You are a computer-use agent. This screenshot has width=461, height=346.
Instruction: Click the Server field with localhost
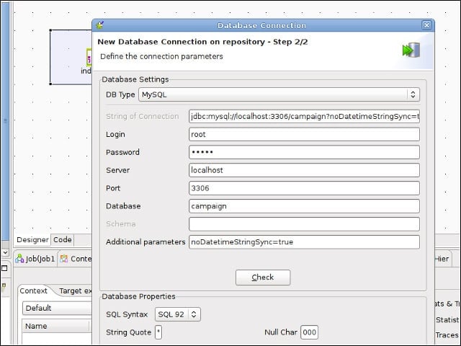[304, 170]
